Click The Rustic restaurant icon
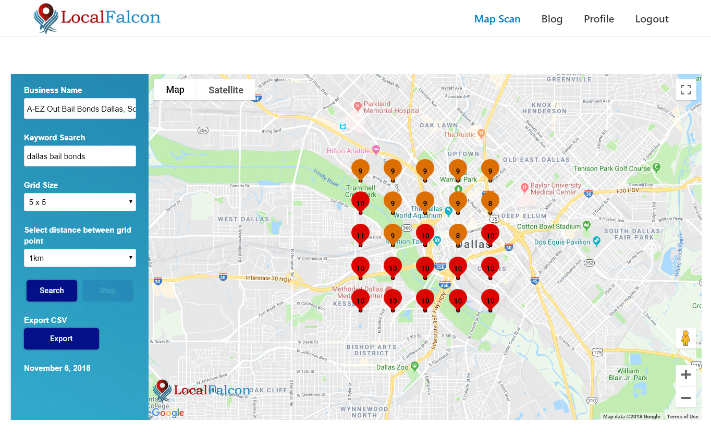 pos(482,134)
